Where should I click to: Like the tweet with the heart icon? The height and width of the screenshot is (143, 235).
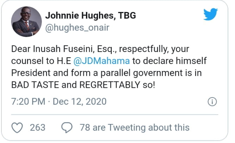point(17,128)
